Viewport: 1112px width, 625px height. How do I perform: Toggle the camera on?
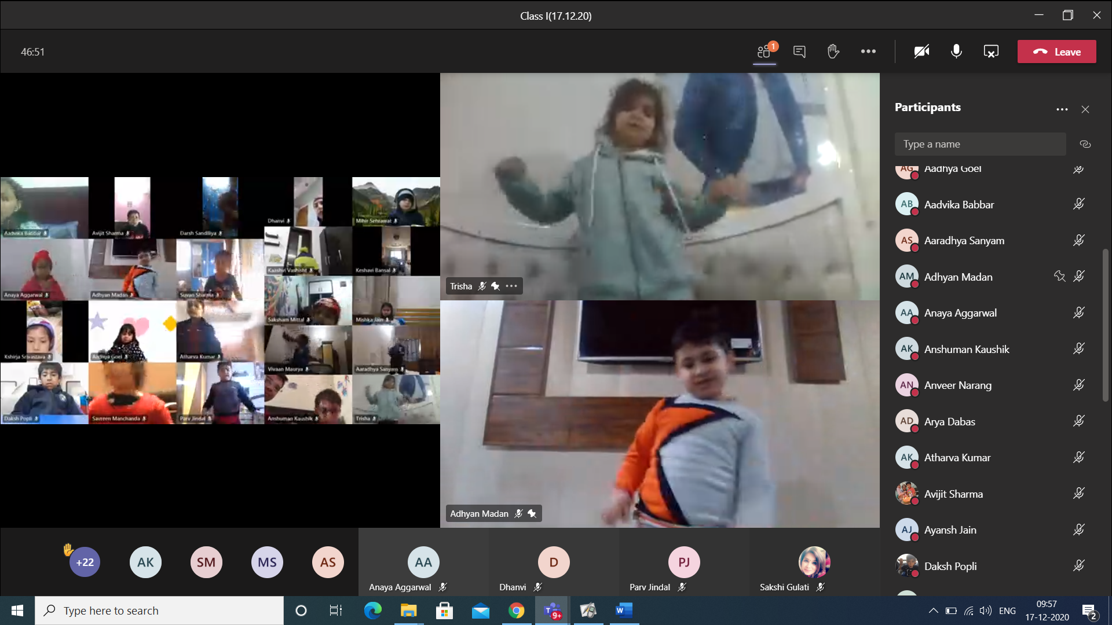921,52
